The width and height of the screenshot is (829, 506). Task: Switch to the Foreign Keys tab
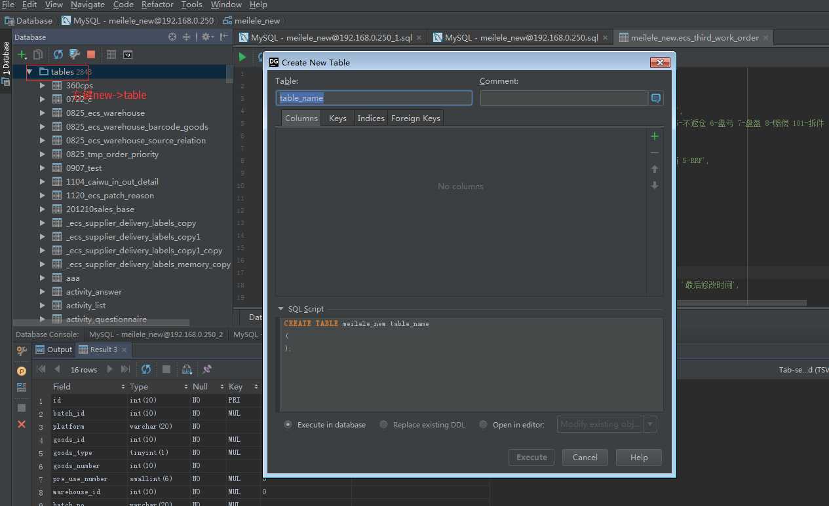(415, 118)
